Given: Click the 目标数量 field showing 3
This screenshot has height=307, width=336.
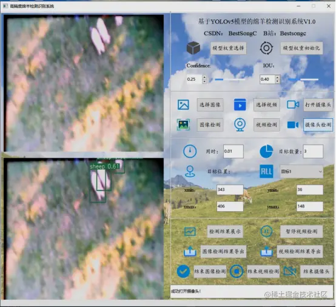Looking at the screenshot, I should click(313, 151).
